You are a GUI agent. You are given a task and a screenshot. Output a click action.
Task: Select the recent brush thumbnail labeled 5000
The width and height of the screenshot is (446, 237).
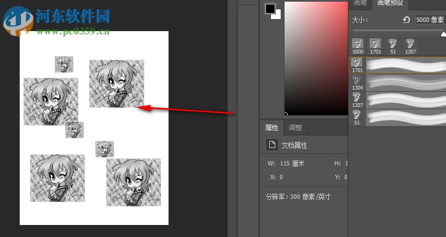tap(358, 46)
